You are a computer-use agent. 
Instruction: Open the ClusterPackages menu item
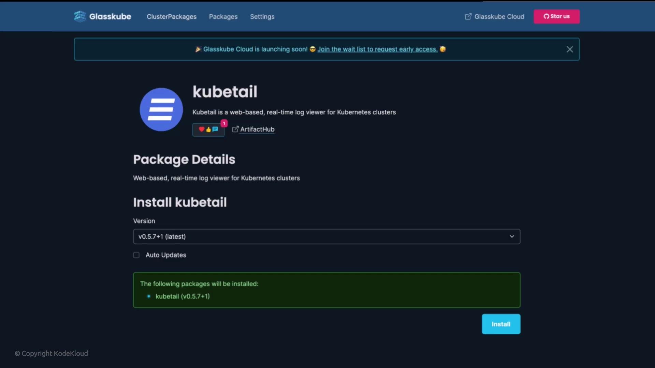point(172,17)
